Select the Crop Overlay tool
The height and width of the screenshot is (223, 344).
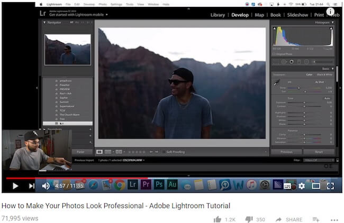[276, 62]
